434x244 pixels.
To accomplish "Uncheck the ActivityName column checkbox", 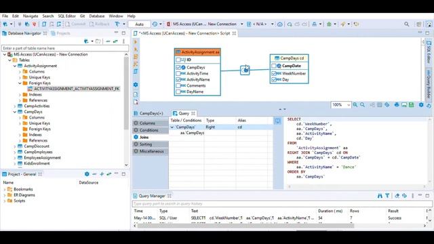I will click(178, 80).
